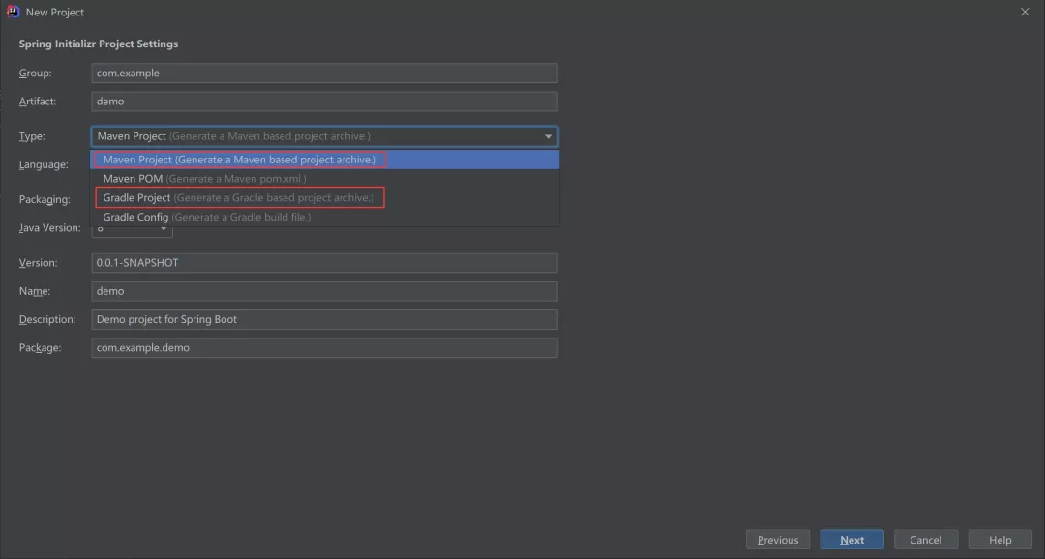Click the IntelliJ IDEA icon in title bar
The image size is (1045, 559).
coord(13,12)
